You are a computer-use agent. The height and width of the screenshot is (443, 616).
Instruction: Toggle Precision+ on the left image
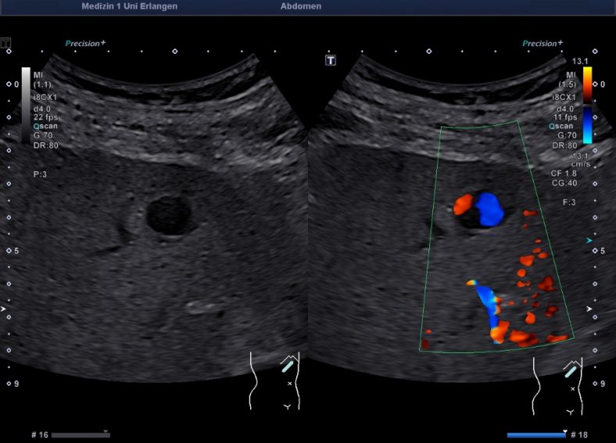(83, 44)
